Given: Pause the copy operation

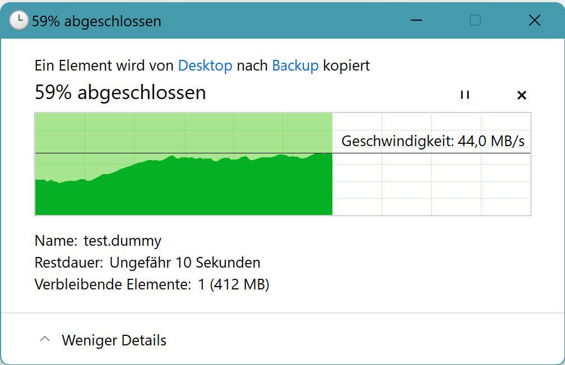Looking at the screenshot, I should (465, 95).
